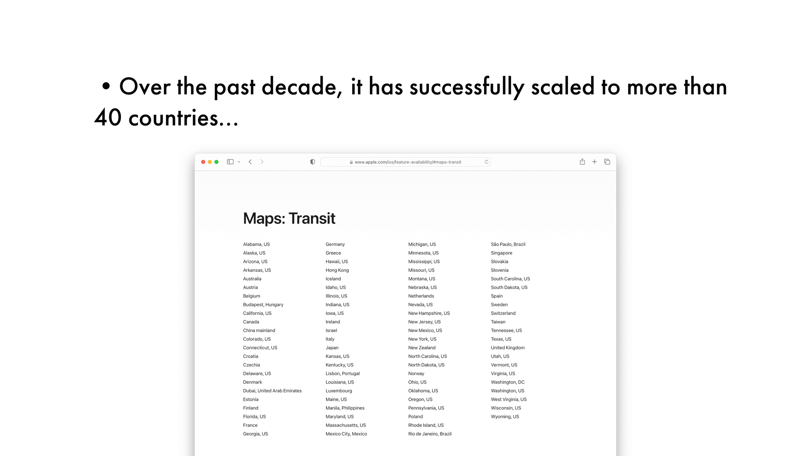Select 'Budapest, Hungary' entry
This screenshot has width=811, height=456.
click(263, 305)
